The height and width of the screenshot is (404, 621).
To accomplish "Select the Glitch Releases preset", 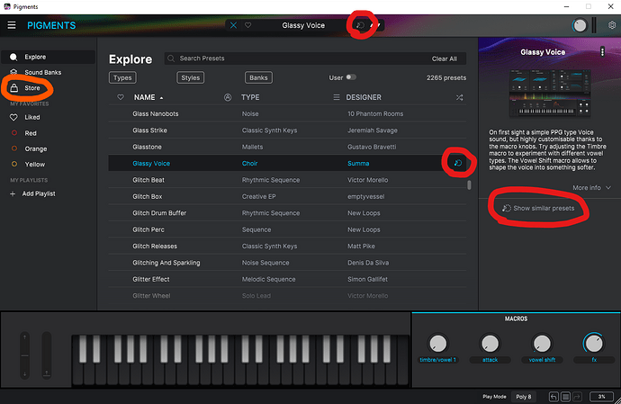I will click(x=287, y=247).
